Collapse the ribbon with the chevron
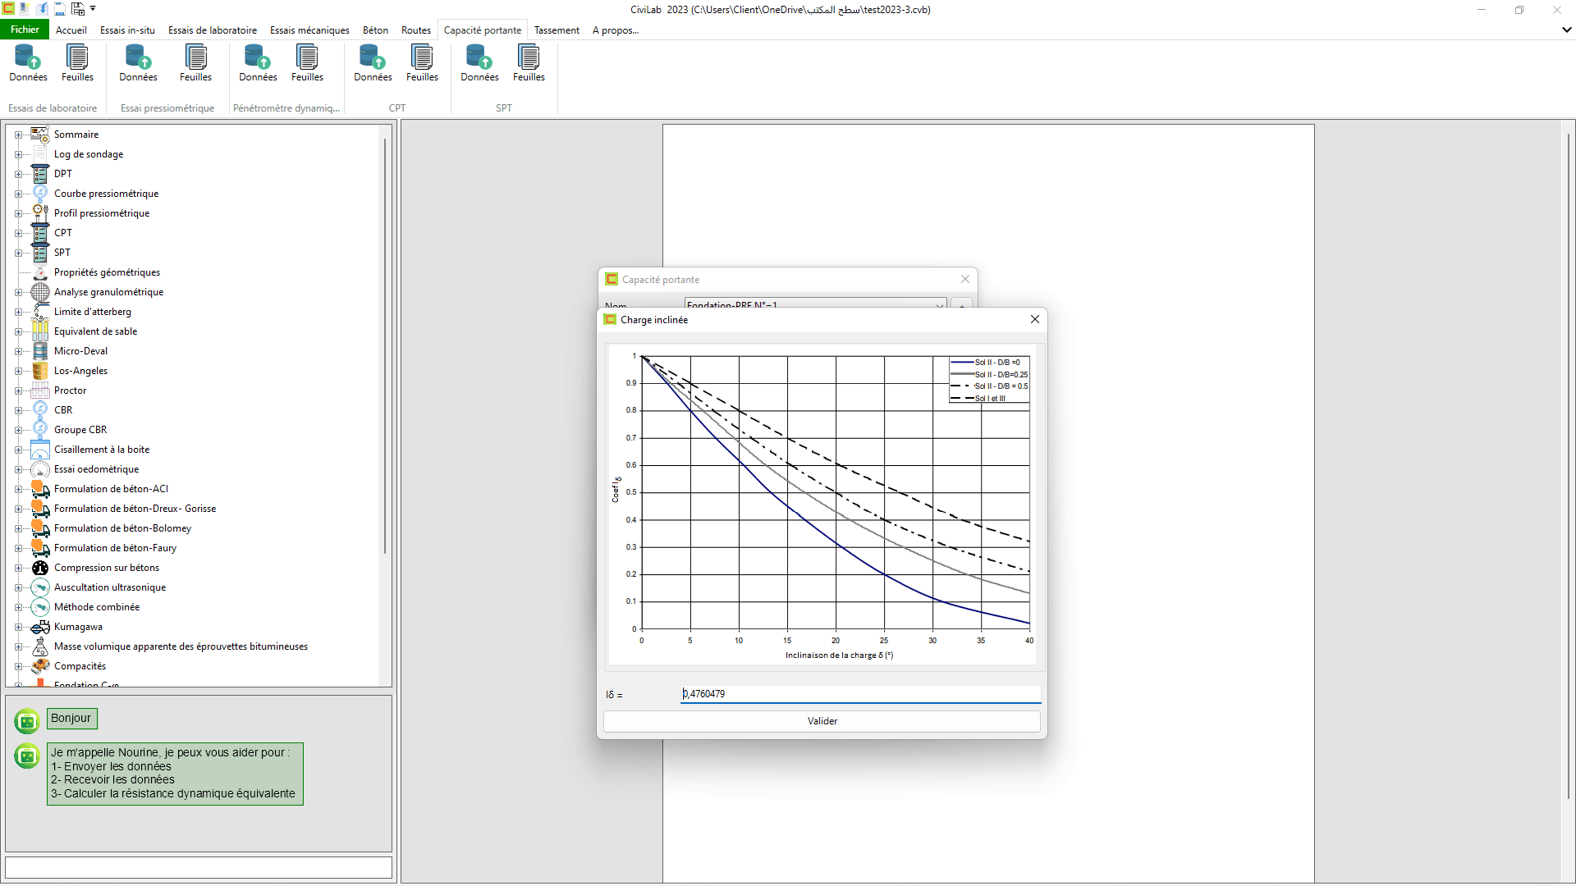This screenshot has height=886, width=1576. [x=1566, y=30]
